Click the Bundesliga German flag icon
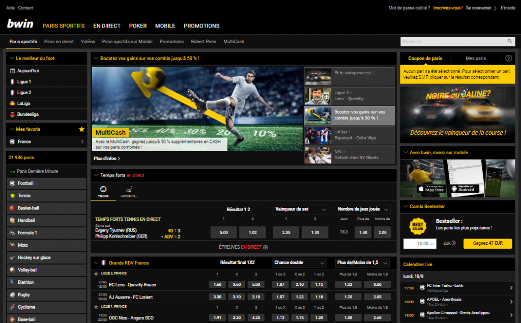The image size is (521, 323). pos(12,114)
